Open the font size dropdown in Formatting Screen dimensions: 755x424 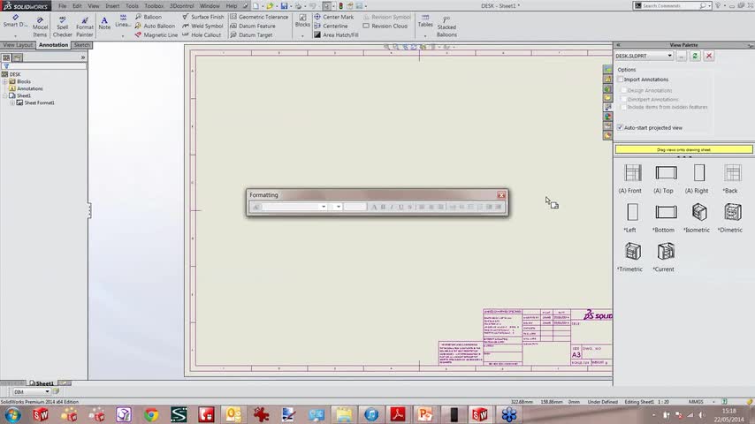click(x=338, y=207)
